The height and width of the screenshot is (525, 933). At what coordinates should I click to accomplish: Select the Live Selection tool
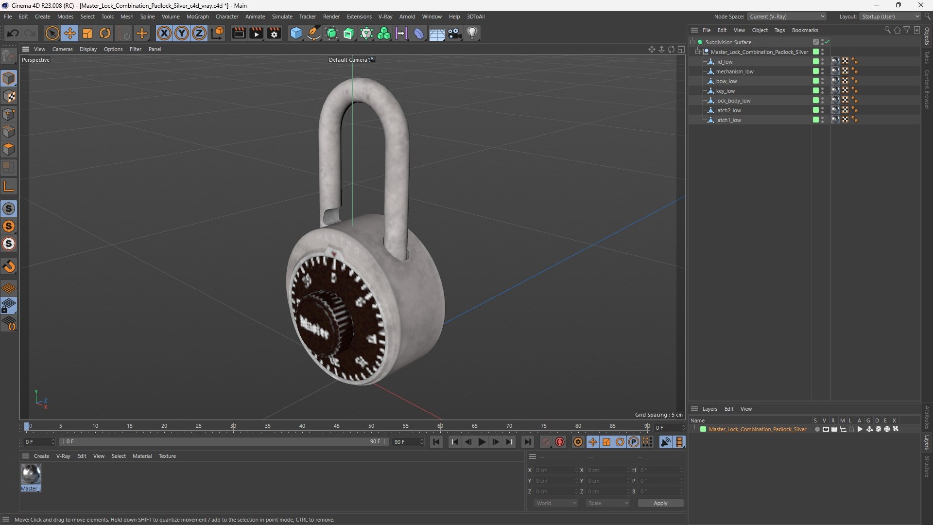coord(52,33)
